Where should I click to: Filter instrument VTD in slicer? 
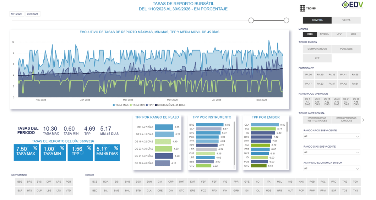pyautogui.click(x=68, y=191)
